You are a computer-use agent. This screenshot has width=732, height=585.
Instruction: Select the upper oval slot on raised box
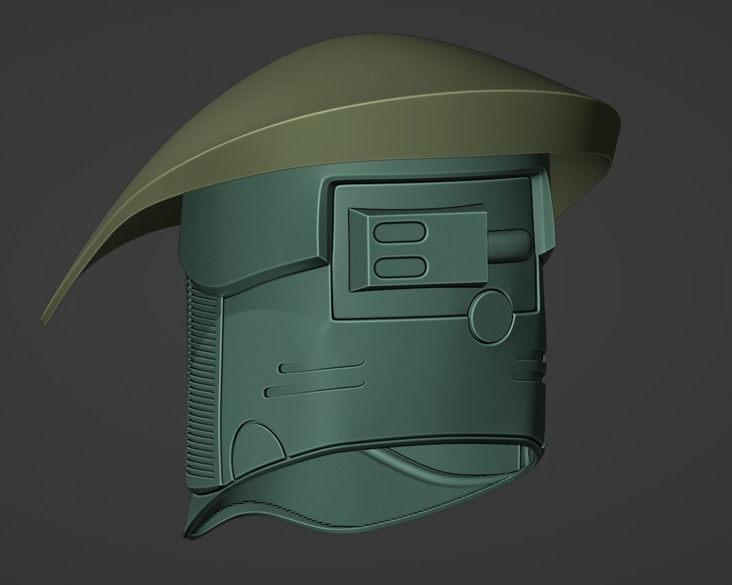400,231
